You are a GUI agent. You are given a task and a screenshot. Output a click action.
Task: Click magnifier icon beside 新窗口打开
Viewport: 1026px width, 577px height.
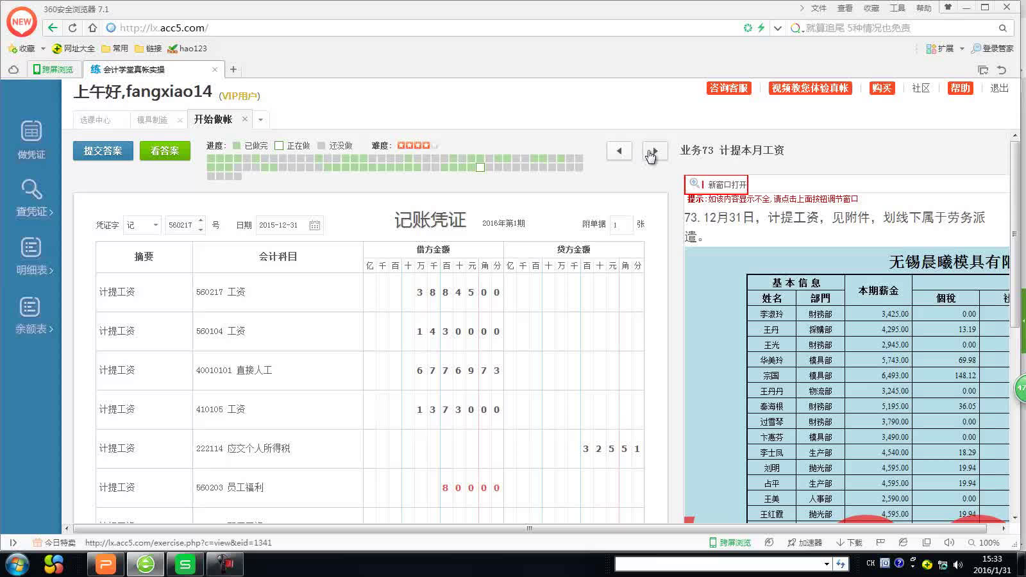pos(694,184)
